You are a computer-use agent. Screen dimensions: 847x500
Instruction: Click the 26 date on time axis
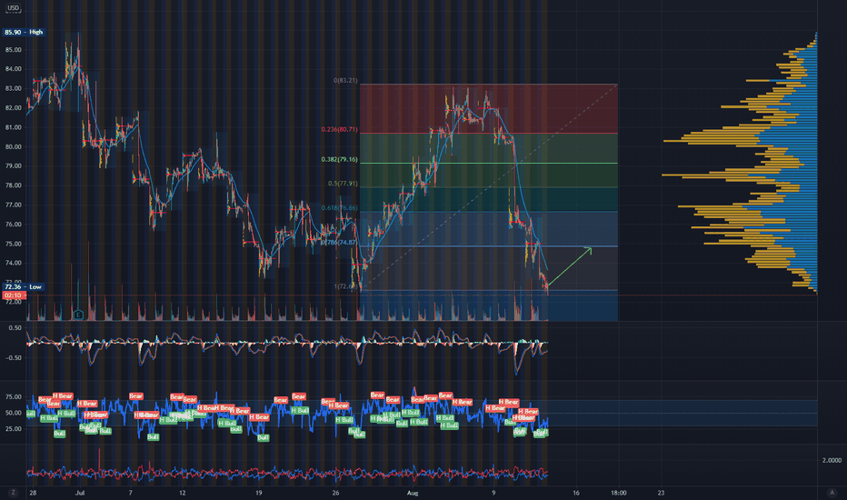[336, 493]
